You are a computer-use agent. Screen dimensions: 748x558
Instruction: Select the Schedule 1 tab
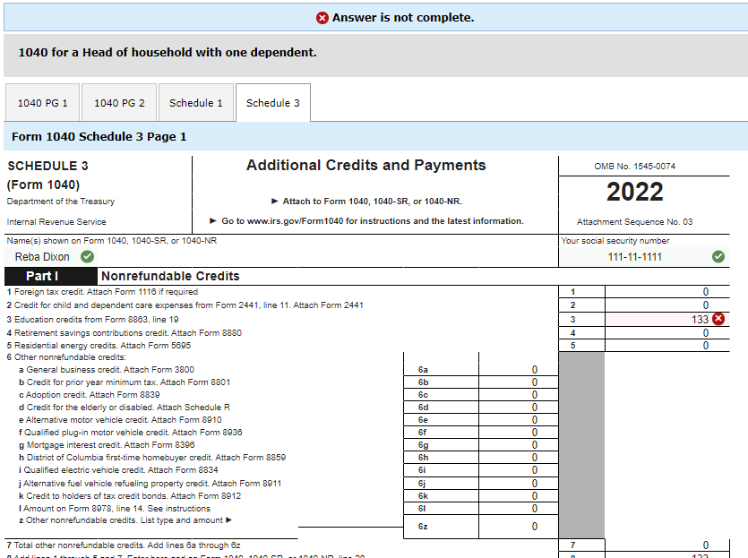pyautogui.click(x=196, y=102)
